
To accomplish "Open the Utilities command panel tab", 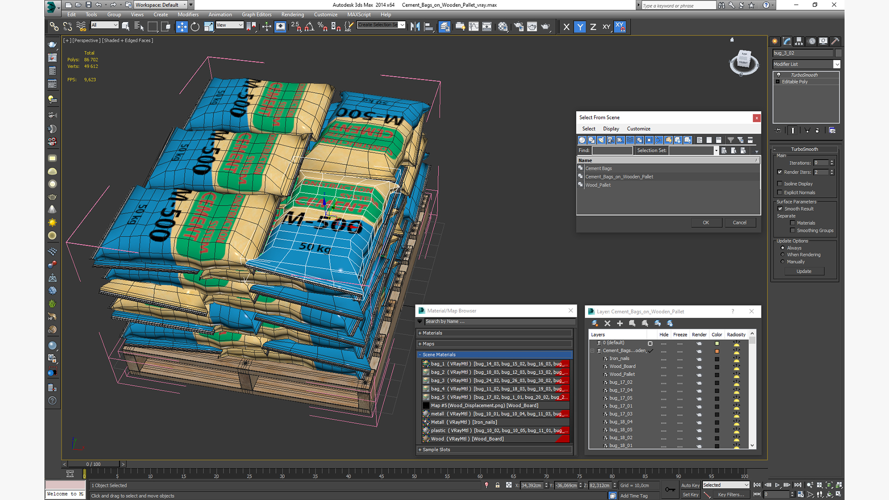I will [x=835, y=41].
